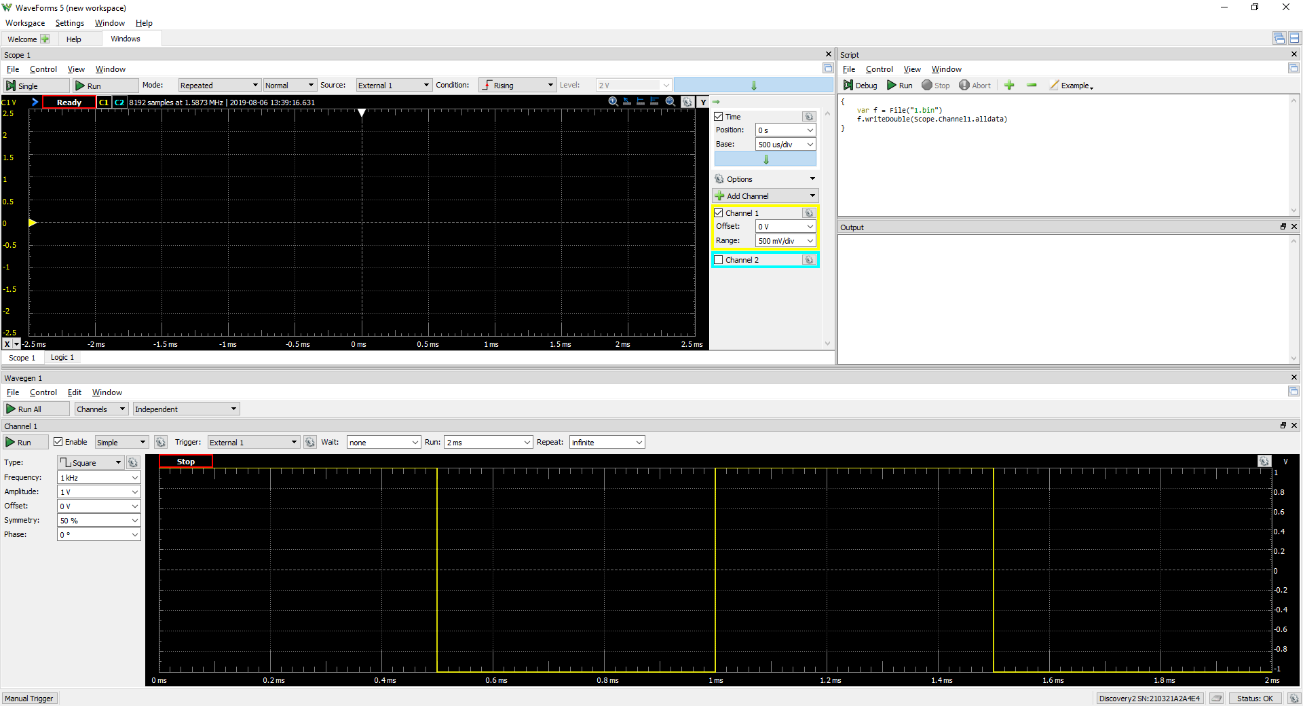
Task: Click the Single acquisition button in Scope
Action: [x=37, y=86]
